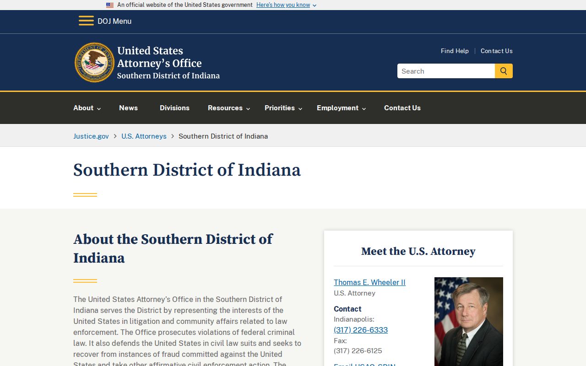Click the Department of Justice seal logo
Screen dimensions: 586x366
[x=95, y=63]
